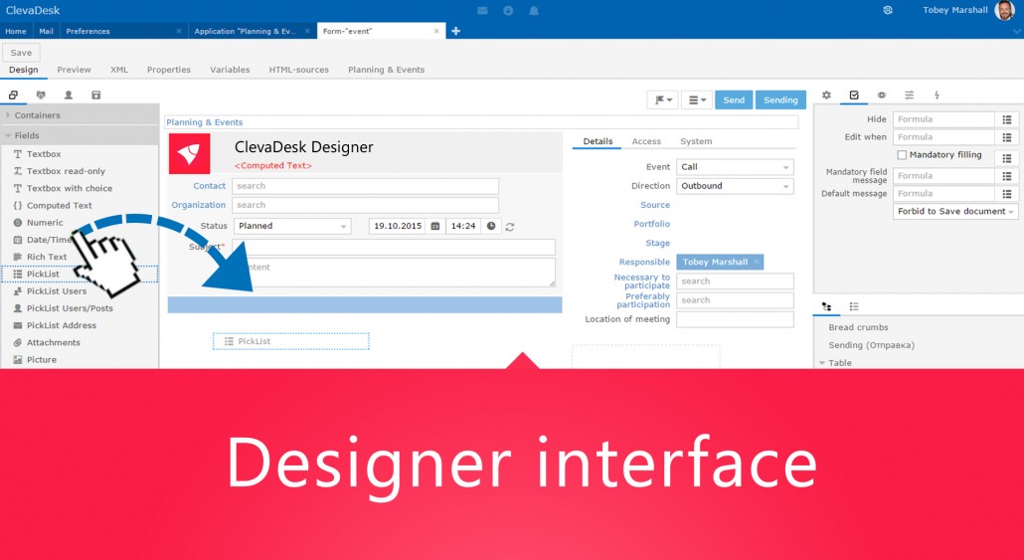Open the System tab in the form
Screen dimensions: 1024x560
[x=696, y=141]
